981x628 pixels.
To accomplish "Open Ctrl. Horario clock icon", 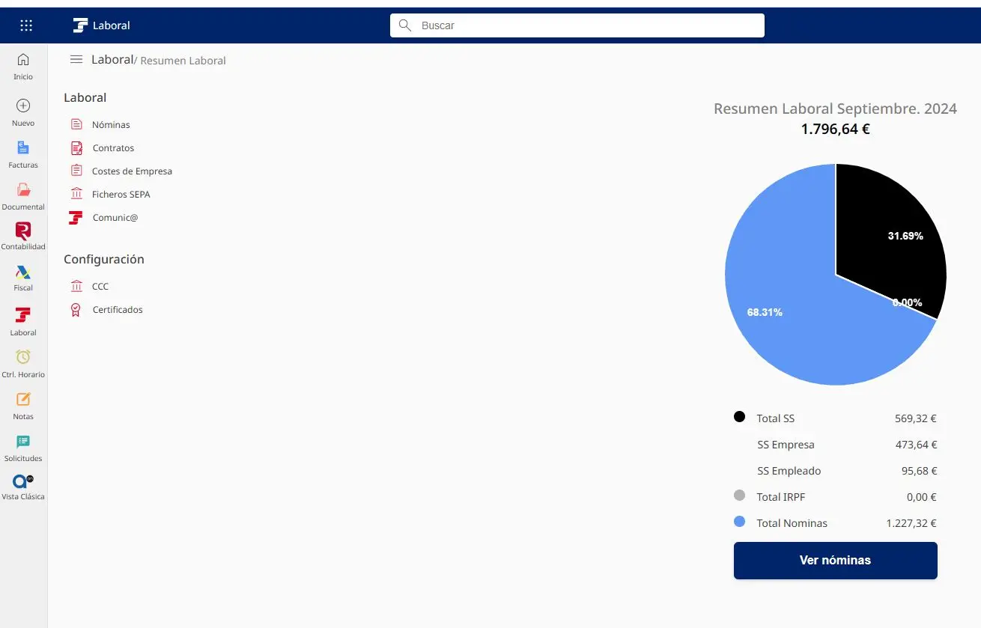I will pyautogui.click(x=23, y=357).
